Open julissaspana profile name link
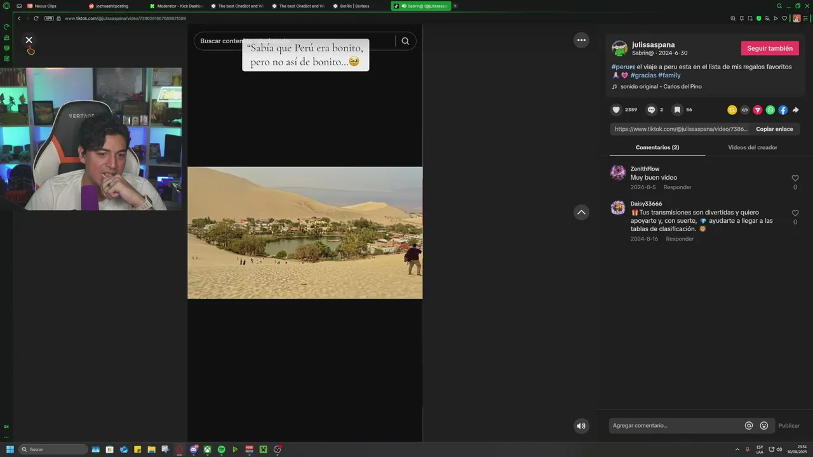Screen dimensions: 813x457 (x=654, y=44)
